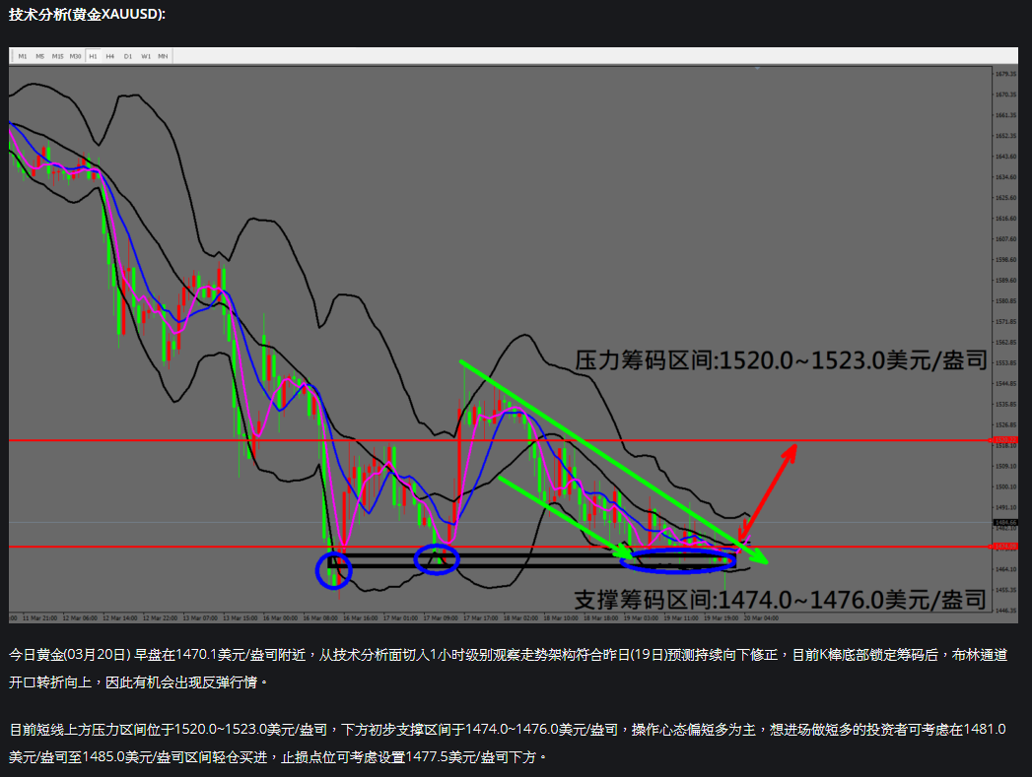The width and height of the screenshot is (1032, 777).
Task: Switch chart to M1 timeframe
Action: (23, 56)
